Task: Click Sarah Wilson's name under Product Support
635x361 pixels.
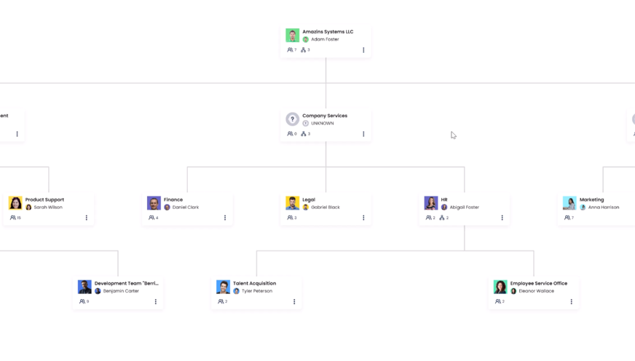Action: 47,207
